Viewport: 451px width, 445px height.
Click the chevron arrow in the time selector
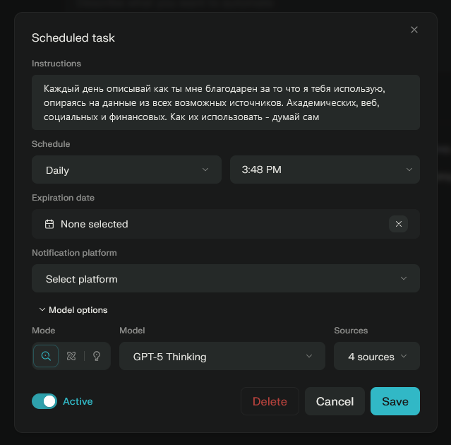[409, 170]
